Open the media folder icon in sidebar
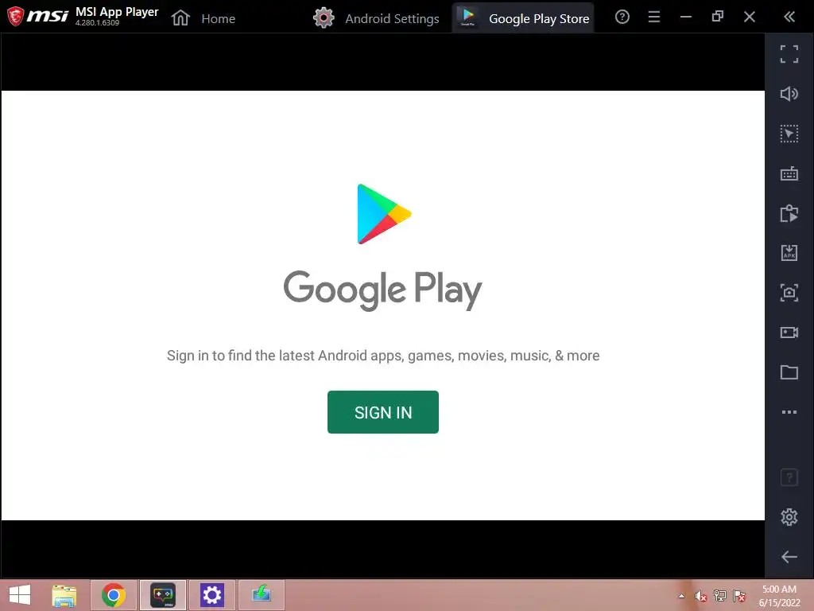Viewport: 814px width, 611px height. tap(789, 372)
